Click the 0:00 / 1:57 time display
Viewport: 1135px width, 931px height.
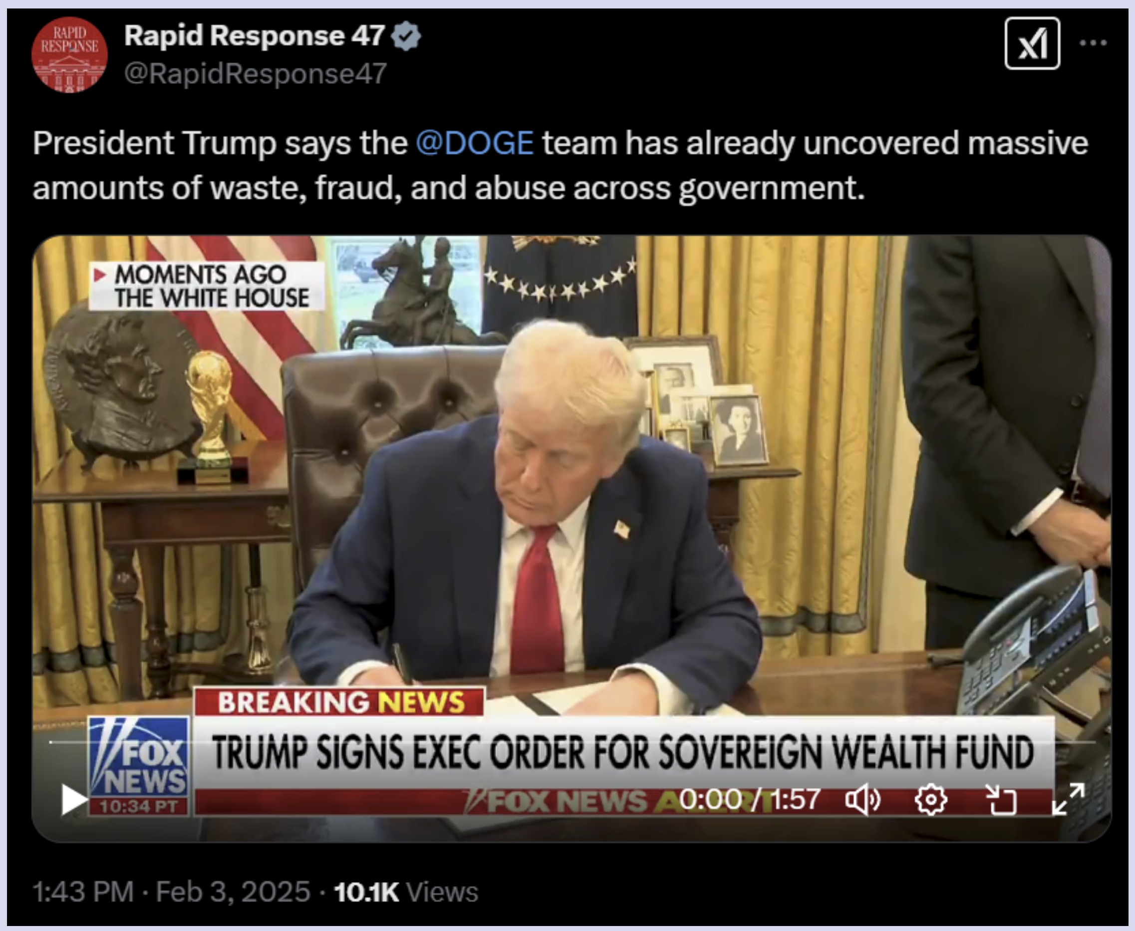point(750,799)
